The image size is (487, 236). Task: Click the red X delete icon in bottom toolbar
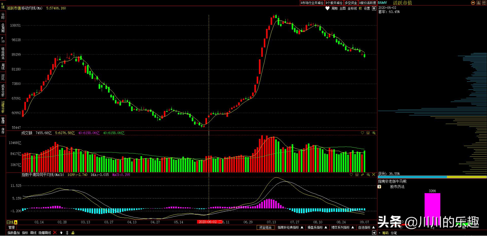click(x=55, y=233)
